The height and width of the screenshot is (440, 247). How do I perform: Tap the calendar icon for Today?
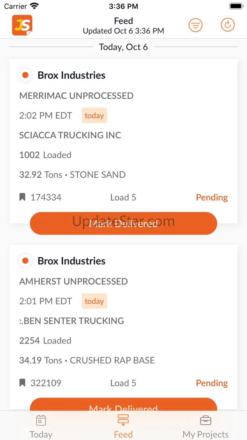click(x=41, y=420)
